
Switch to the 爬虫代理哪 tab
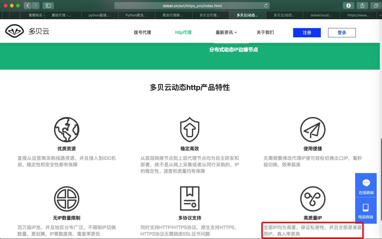pos(174,15)
